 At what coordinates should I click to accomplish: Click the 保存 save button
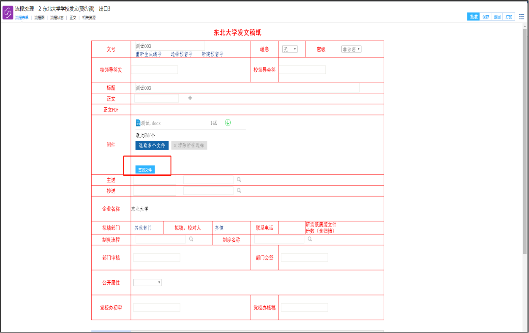[485, 16]
